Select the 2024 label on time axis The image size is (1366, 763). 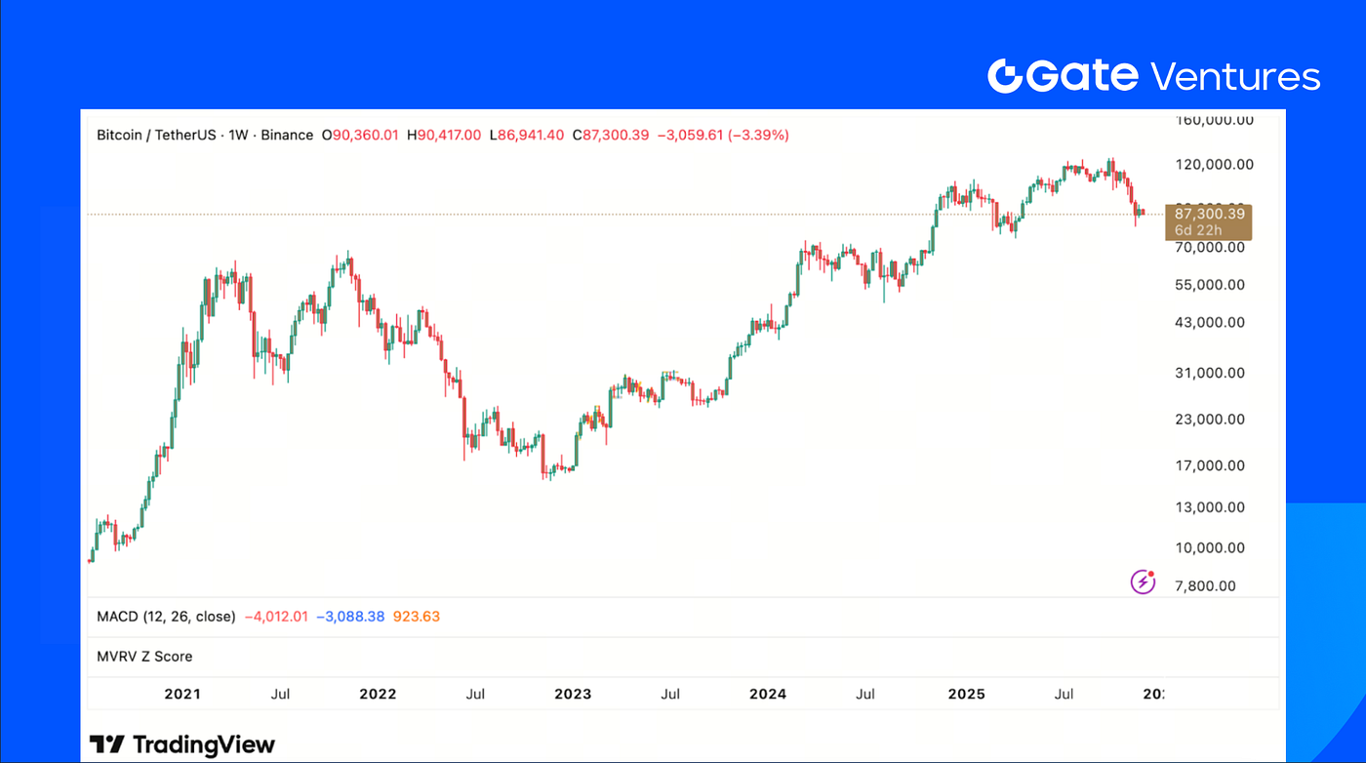[x=768, y=695]
